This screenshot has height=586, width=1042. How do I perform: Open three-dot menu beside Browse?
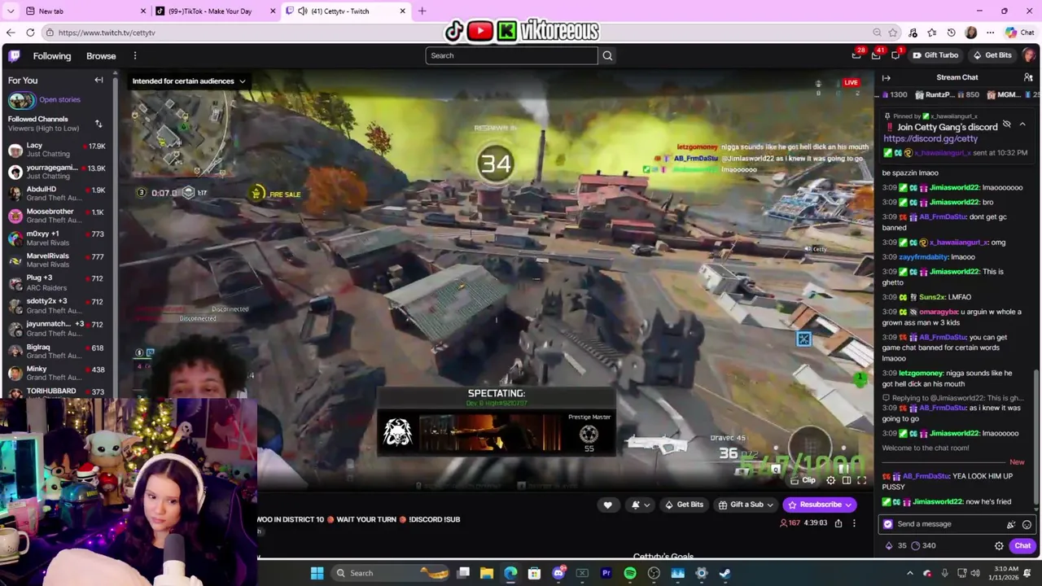(135, 56)
